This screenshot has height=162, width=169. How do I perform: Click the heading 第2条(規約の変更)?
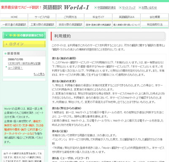[64, 81]
